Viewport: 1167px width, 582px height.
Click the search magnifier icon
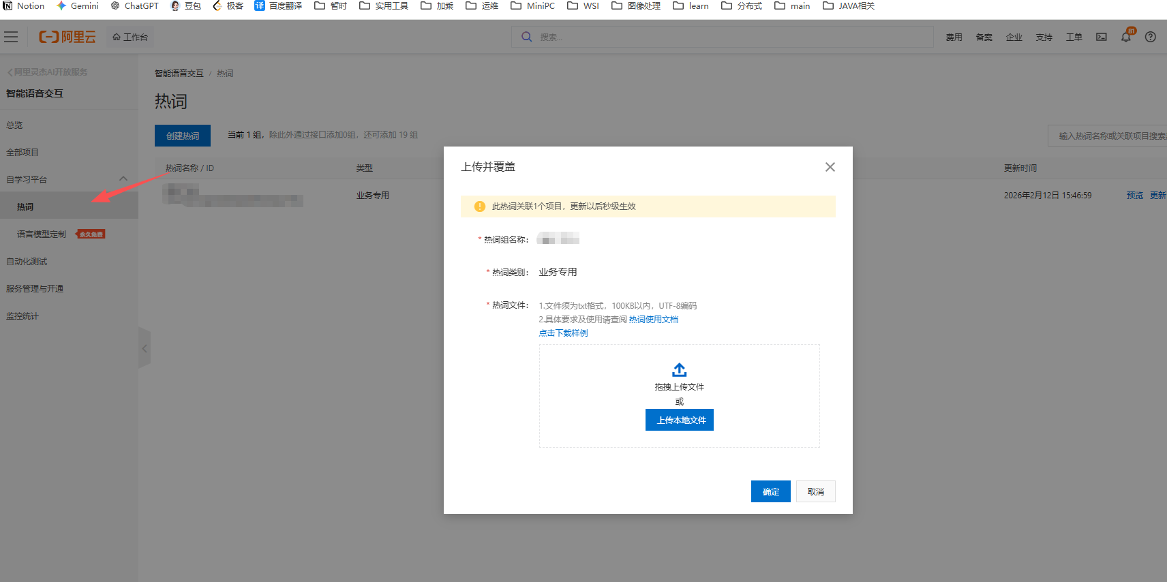point(526,37)
